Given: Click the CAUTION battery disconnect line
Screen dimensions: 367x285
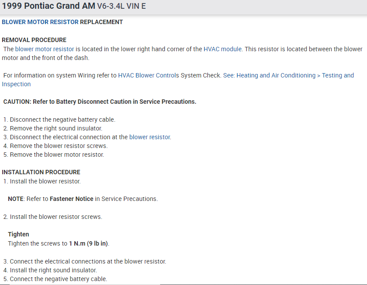Looking at the screenshot, I should (x=100, y=102).
